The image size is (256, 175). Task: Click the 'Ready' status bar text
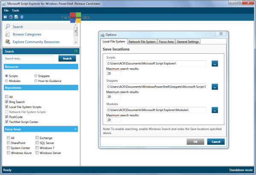[7, 170]
